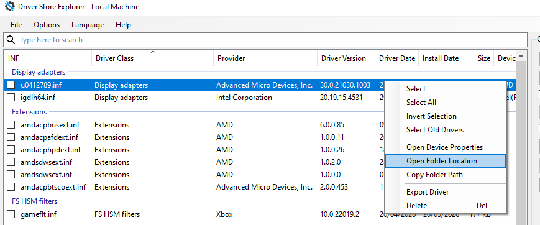Click the Driver Store Explorer gear icon in title bar
The image size is (540, 225).
point(10,7)
